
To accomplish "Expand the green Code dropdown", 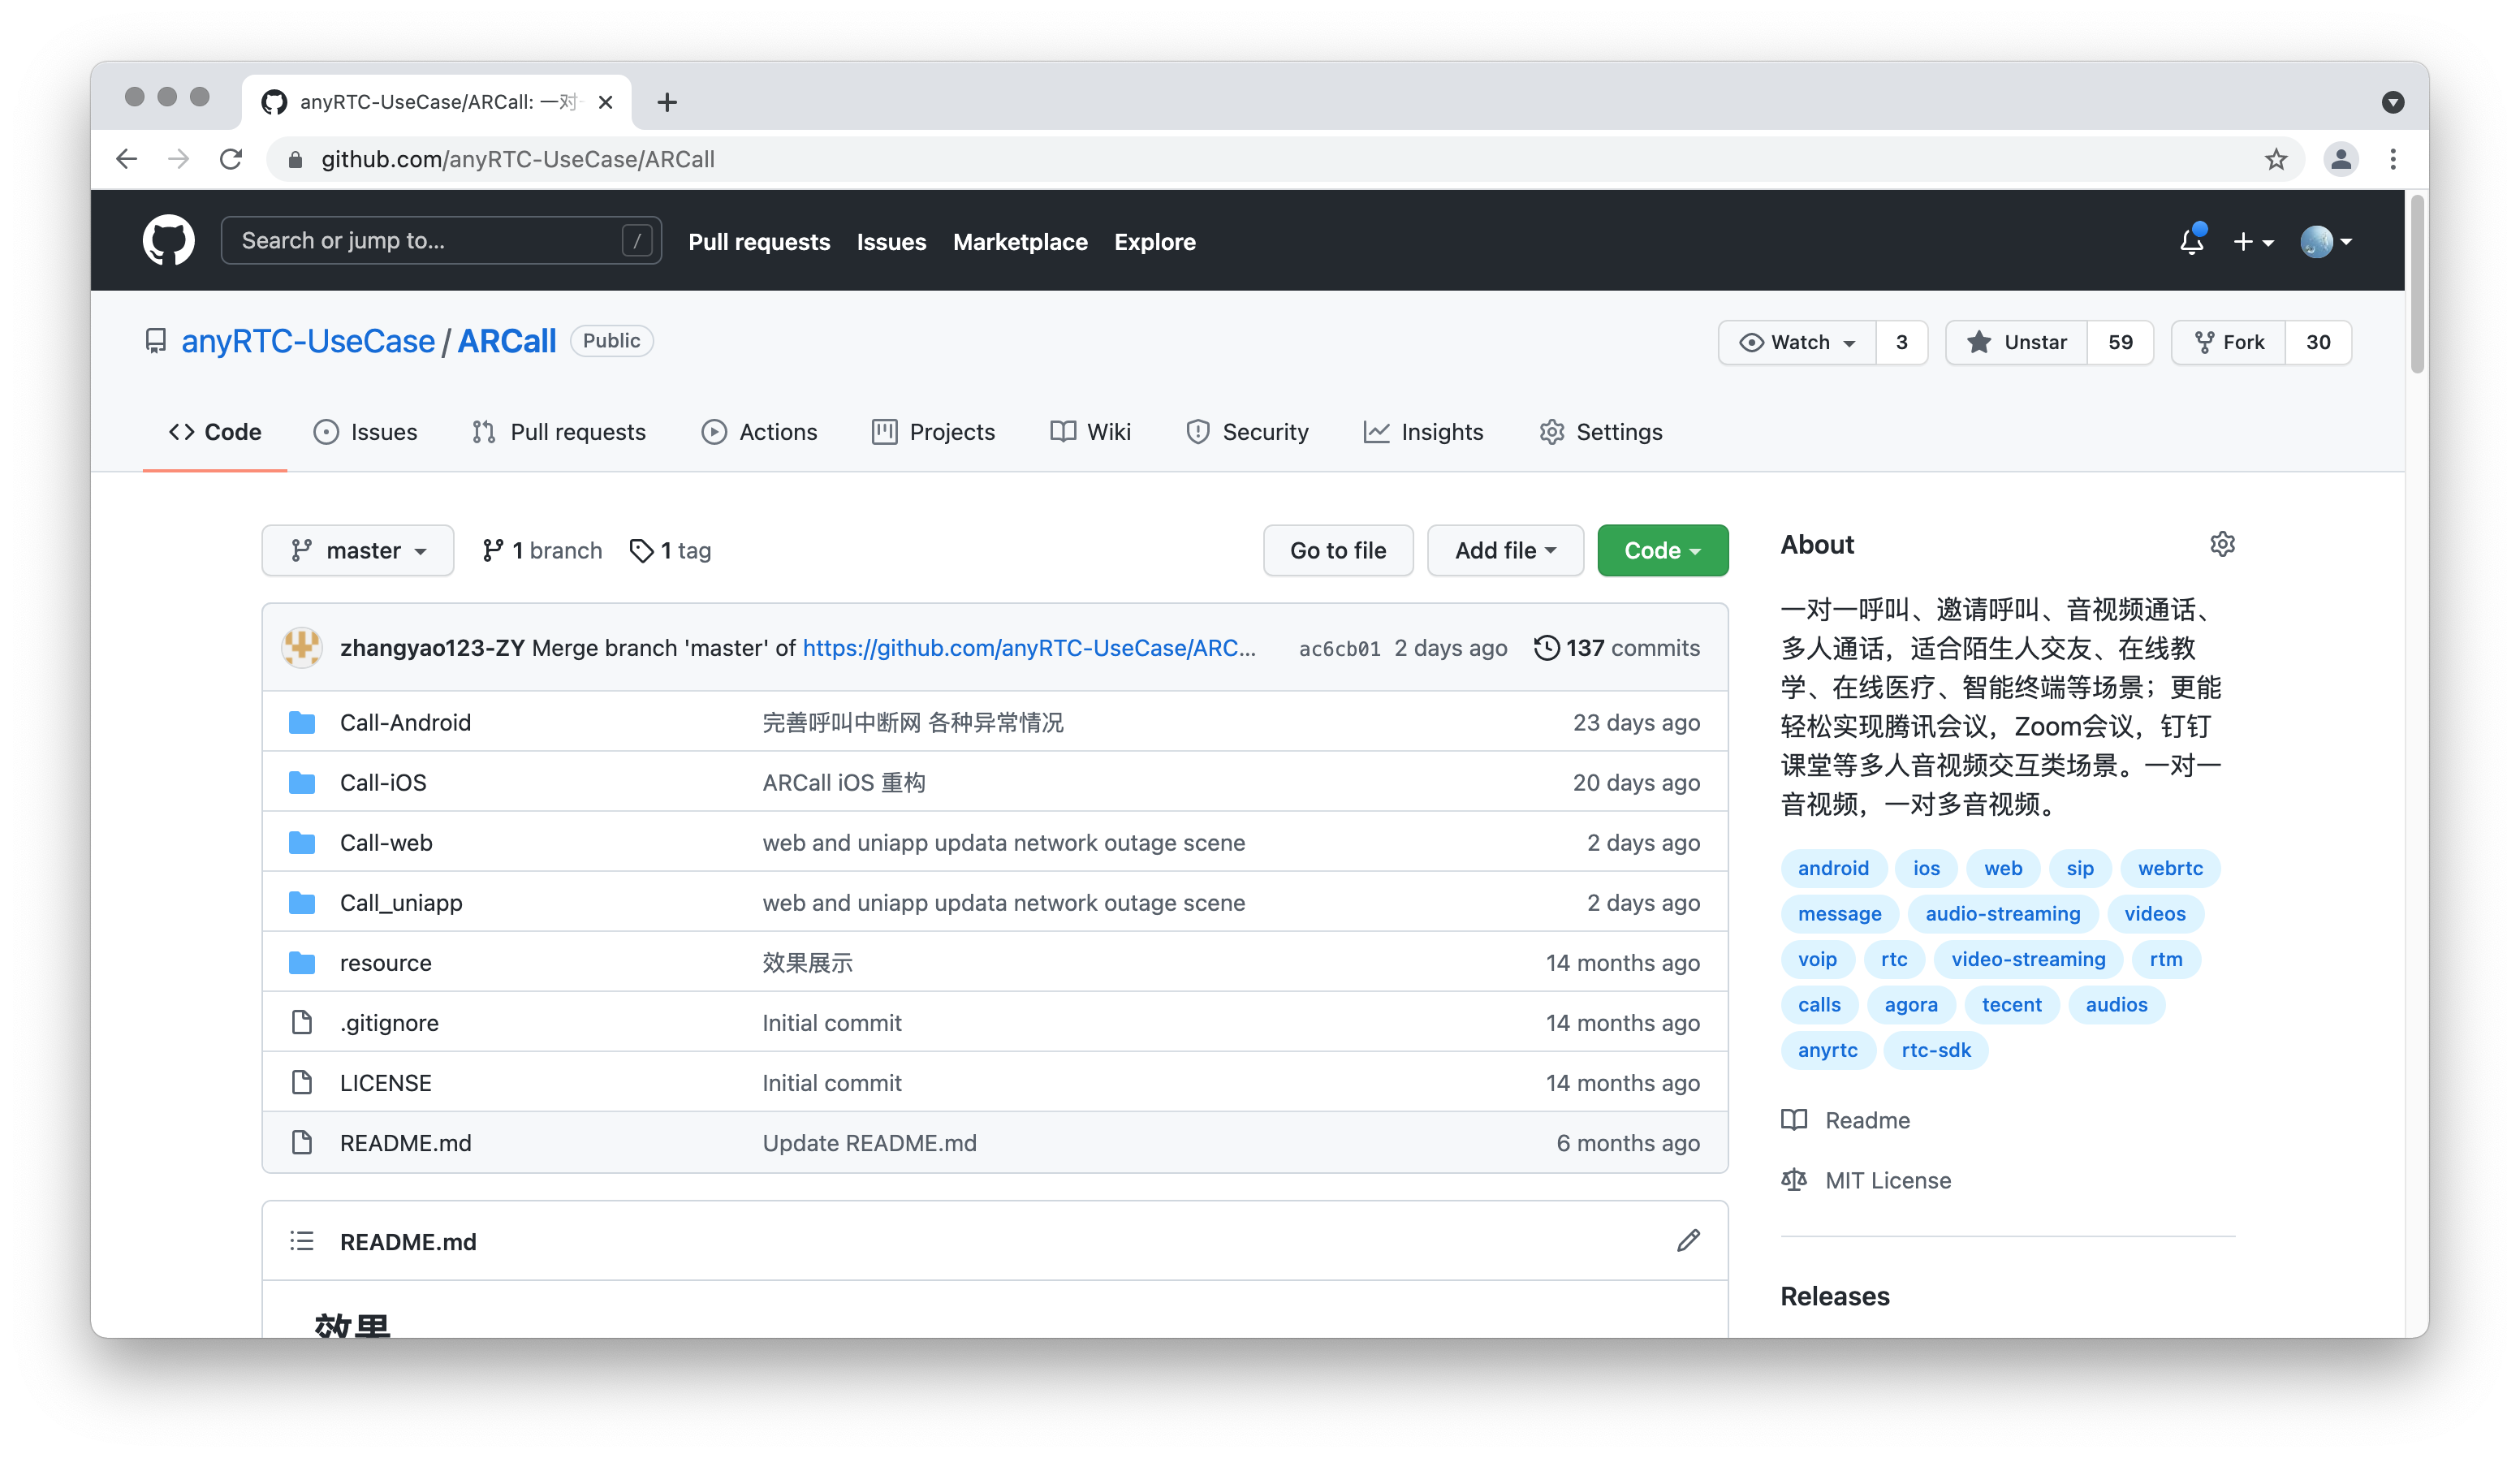I will tap(1662, 550).
